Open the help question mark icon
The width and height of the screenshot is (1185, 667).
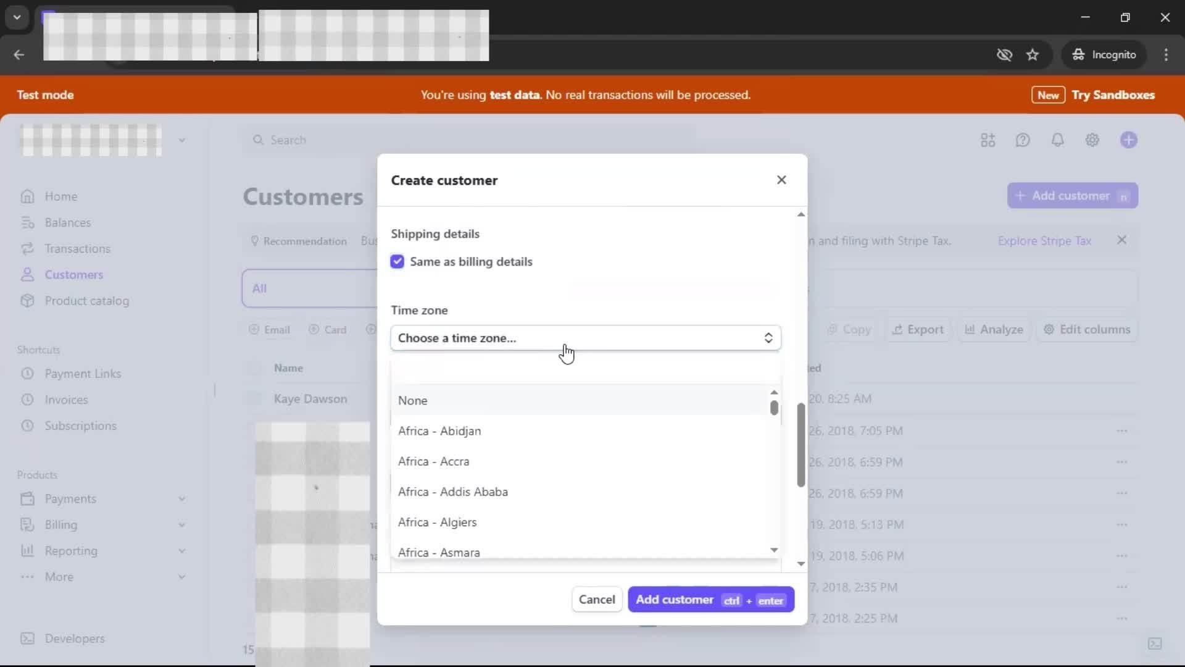1023,140
